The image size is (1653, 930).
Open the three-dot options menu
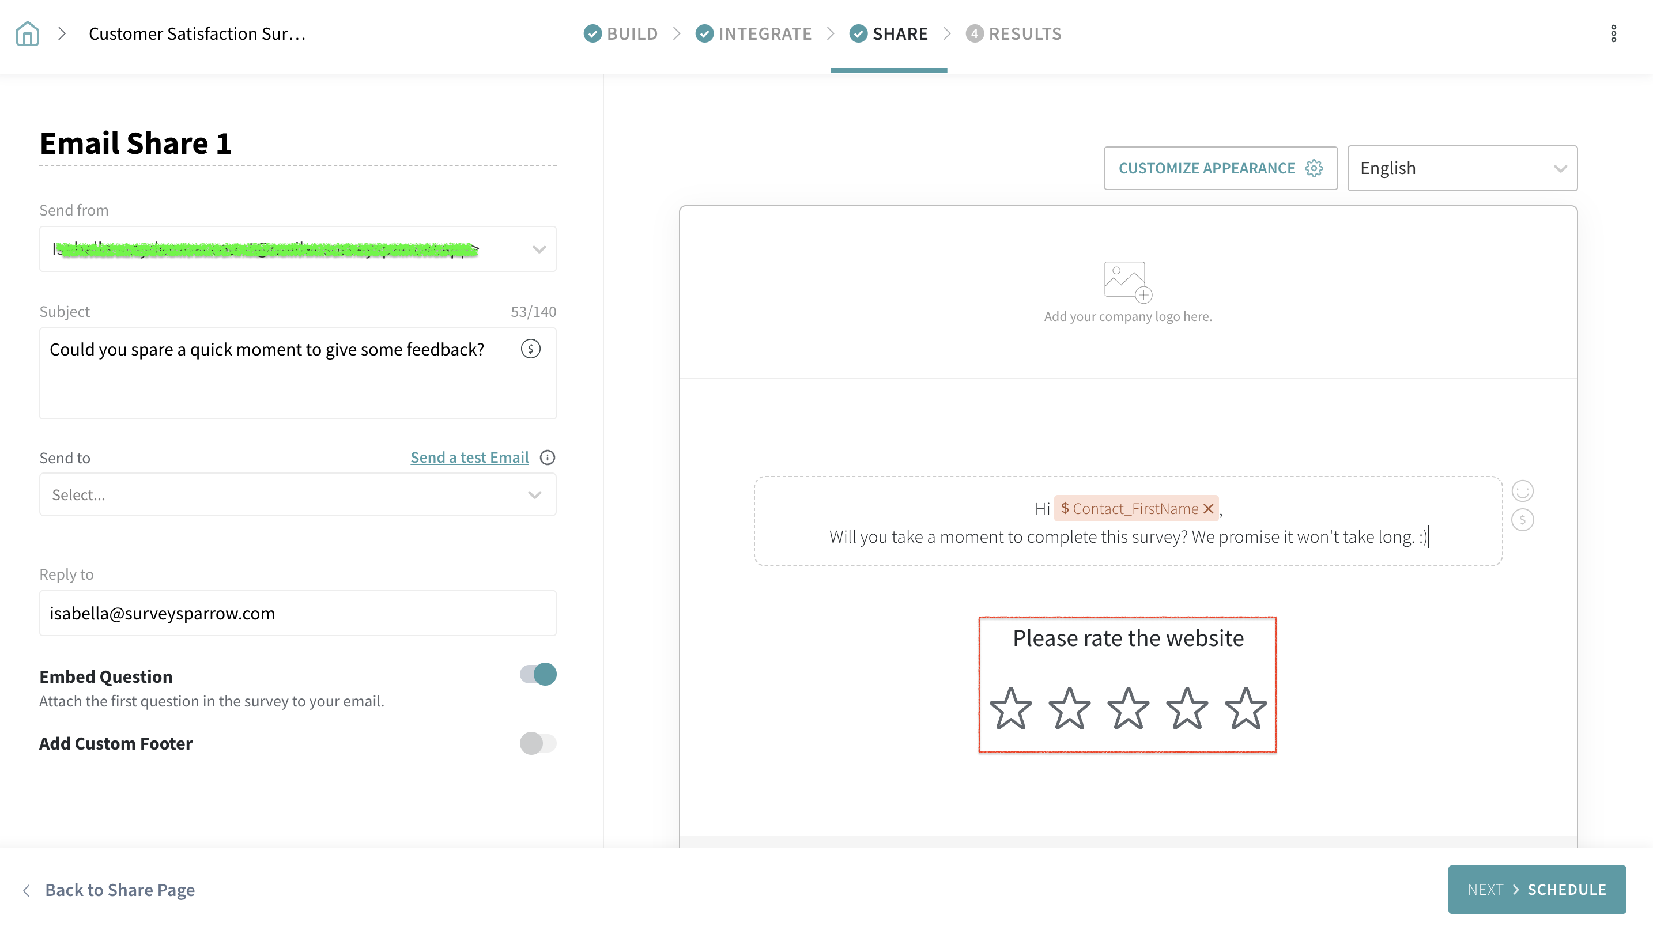click(1613, 33)
